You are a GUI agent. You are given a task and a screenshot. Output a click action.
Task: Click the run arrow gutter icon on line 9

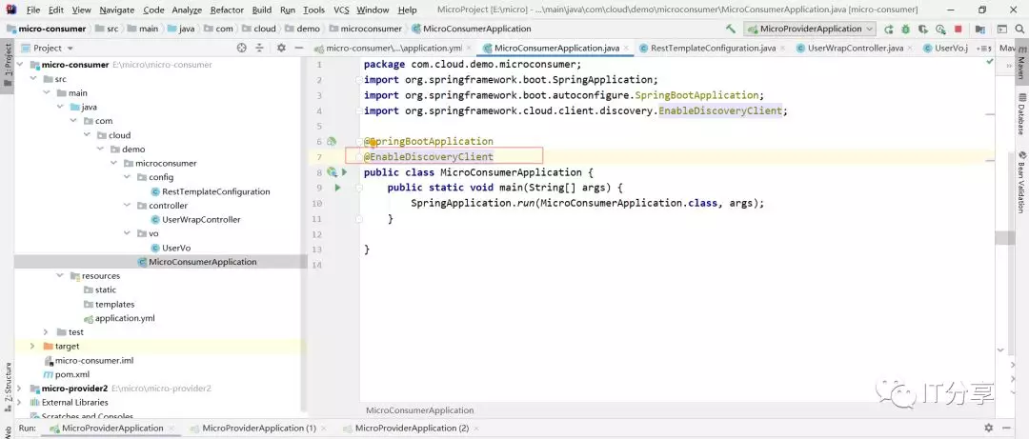click(338, 188)
